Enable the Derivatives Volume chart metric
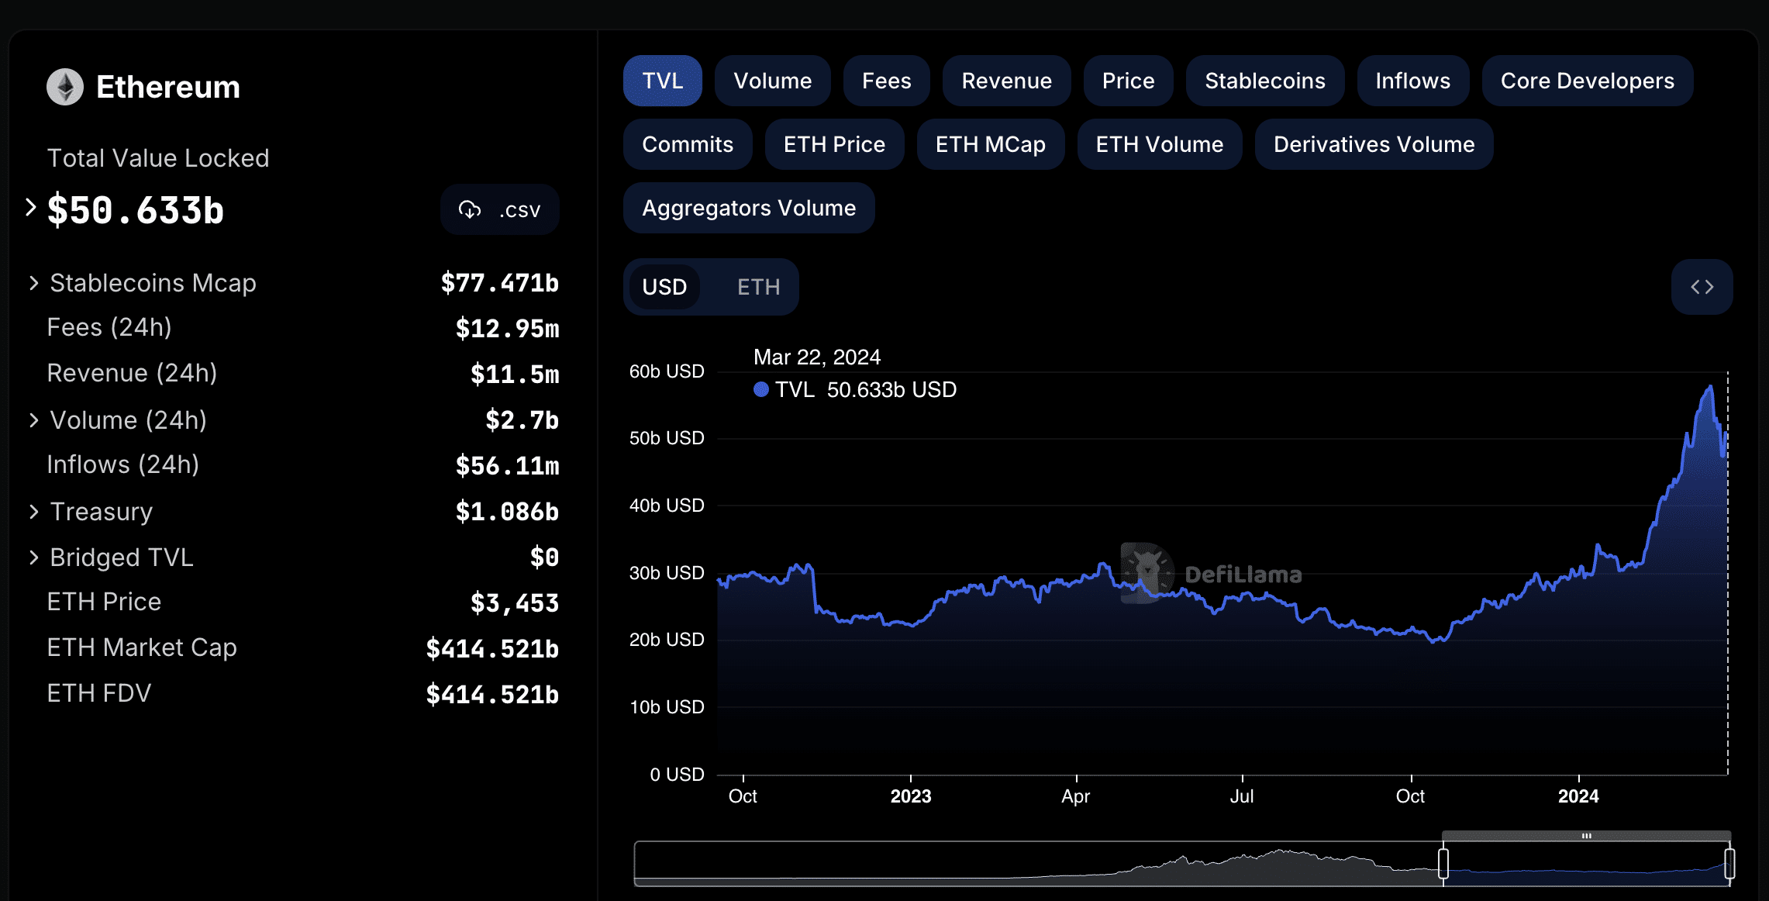The image size is (1769, 901). (1374, 144)
